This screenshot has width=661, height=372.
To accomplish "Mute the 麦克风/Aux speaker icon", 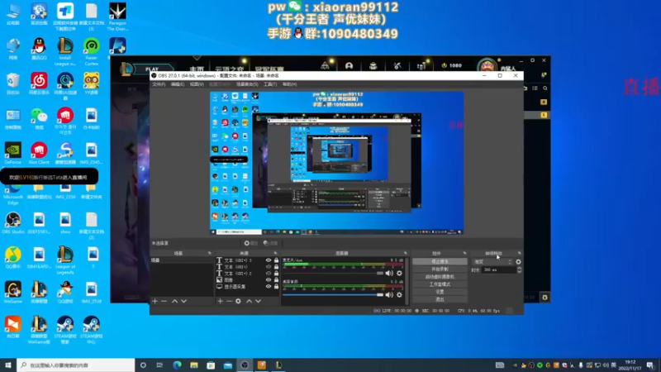I will click(389, 274).
